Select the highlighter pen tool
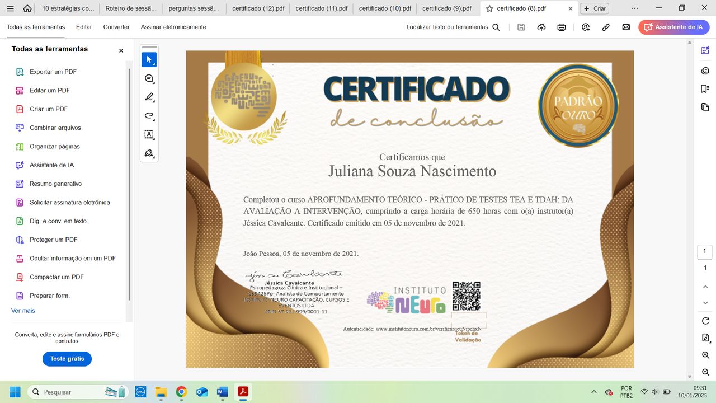The width and height of the screenshot is (716, 403). coord(149,97)
